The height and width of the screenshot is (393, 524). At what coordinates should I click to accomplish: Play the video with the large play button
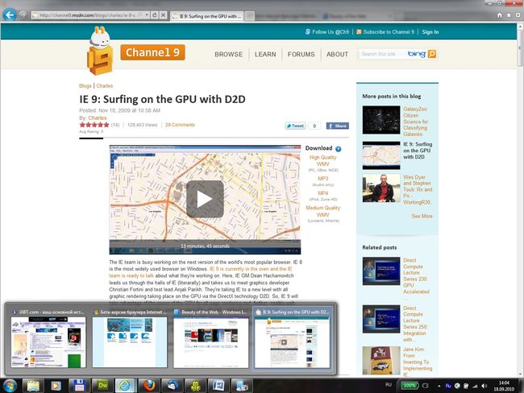(205, 199)
